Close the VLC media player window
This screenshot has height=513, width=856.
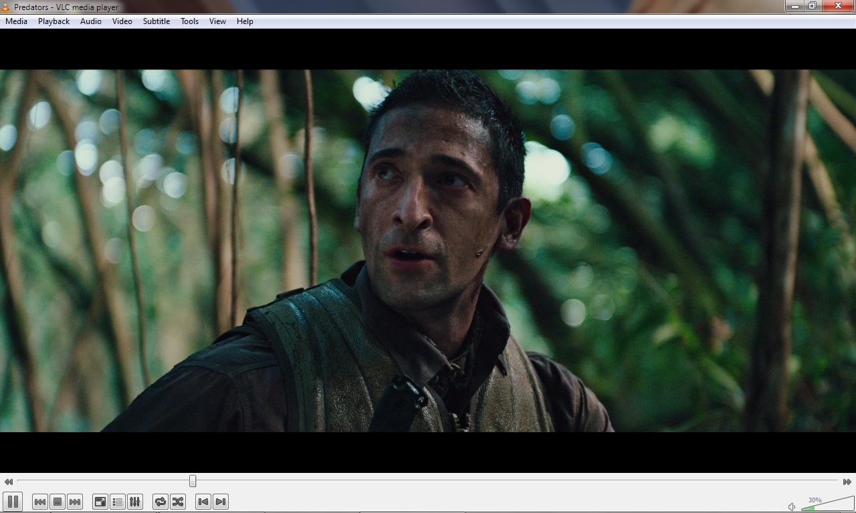pos(838,6)
